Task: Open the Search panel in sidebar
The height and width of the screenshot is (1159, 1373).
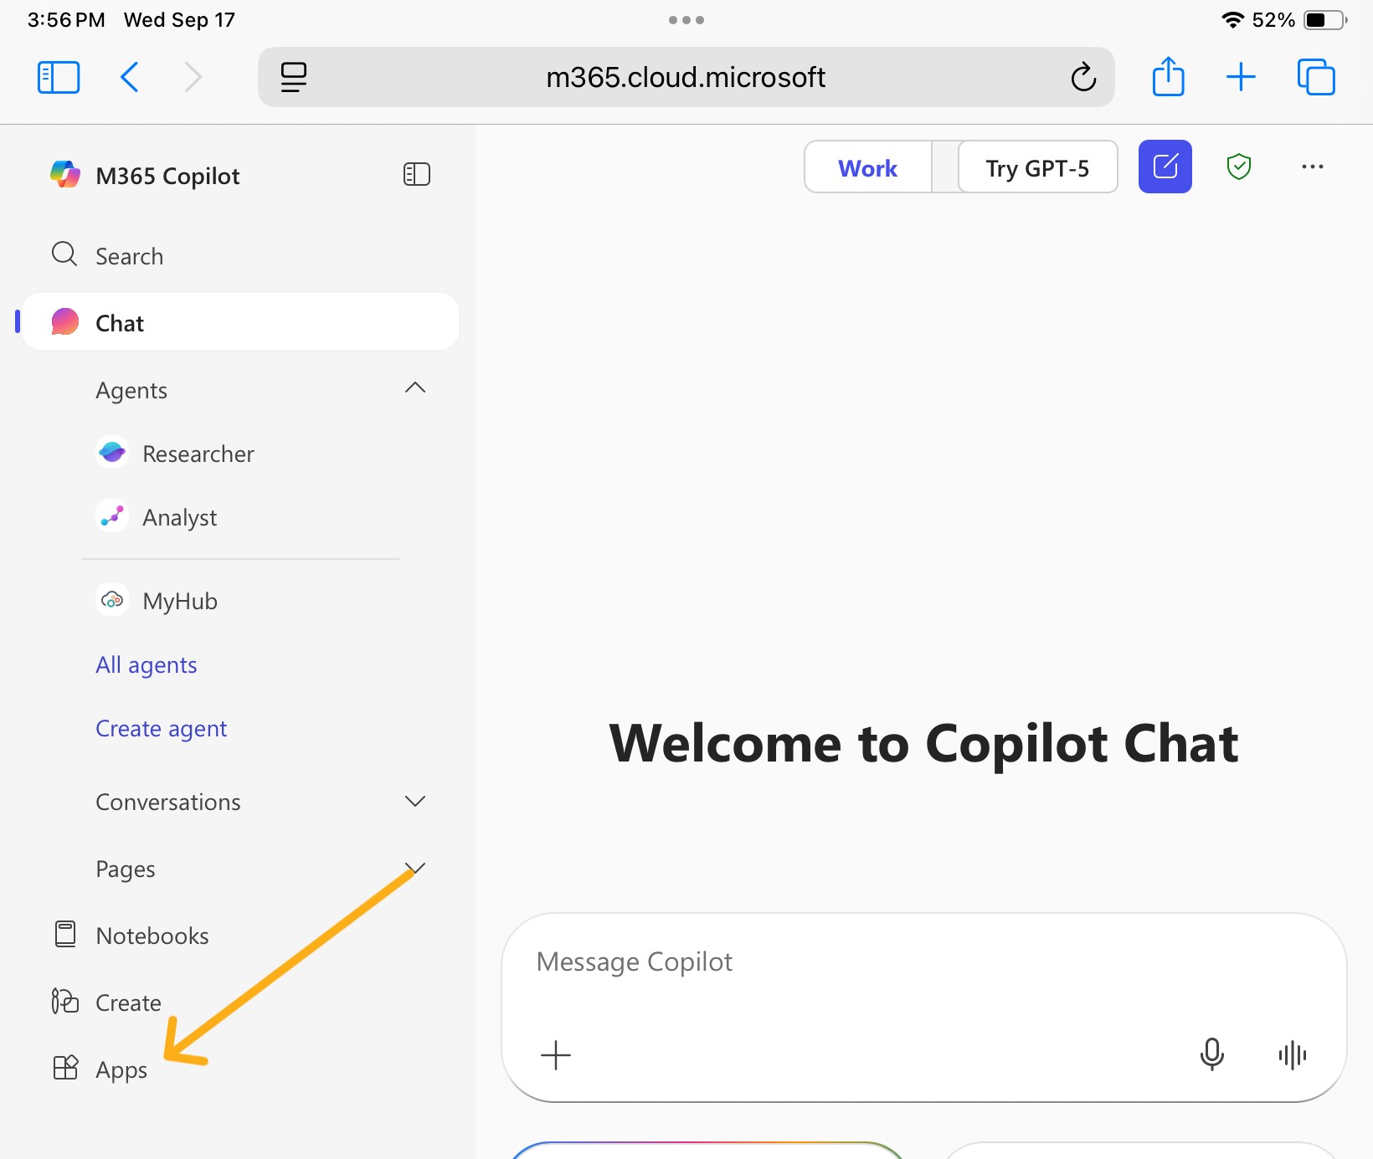Action: 128,255
